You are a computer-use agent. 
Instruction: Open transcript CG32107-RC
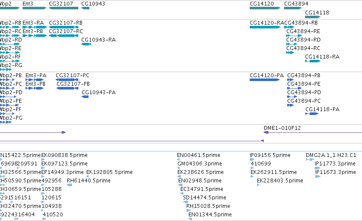(63, 36)
